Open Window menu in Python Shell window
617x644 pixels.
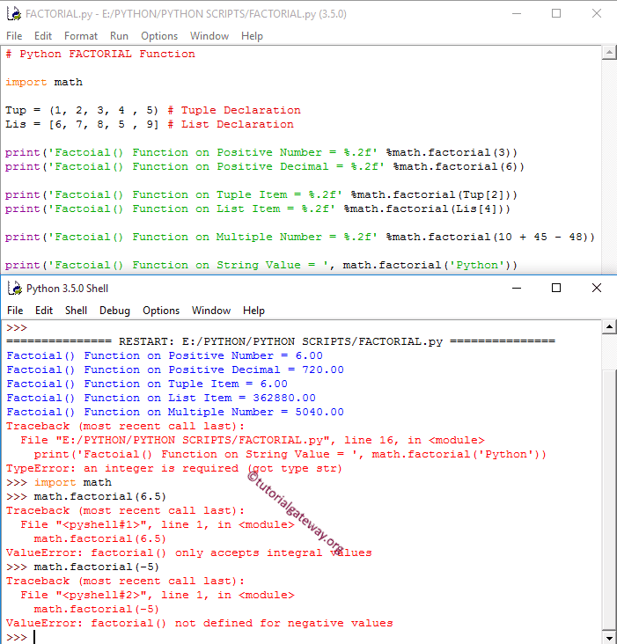coord(211,311)
